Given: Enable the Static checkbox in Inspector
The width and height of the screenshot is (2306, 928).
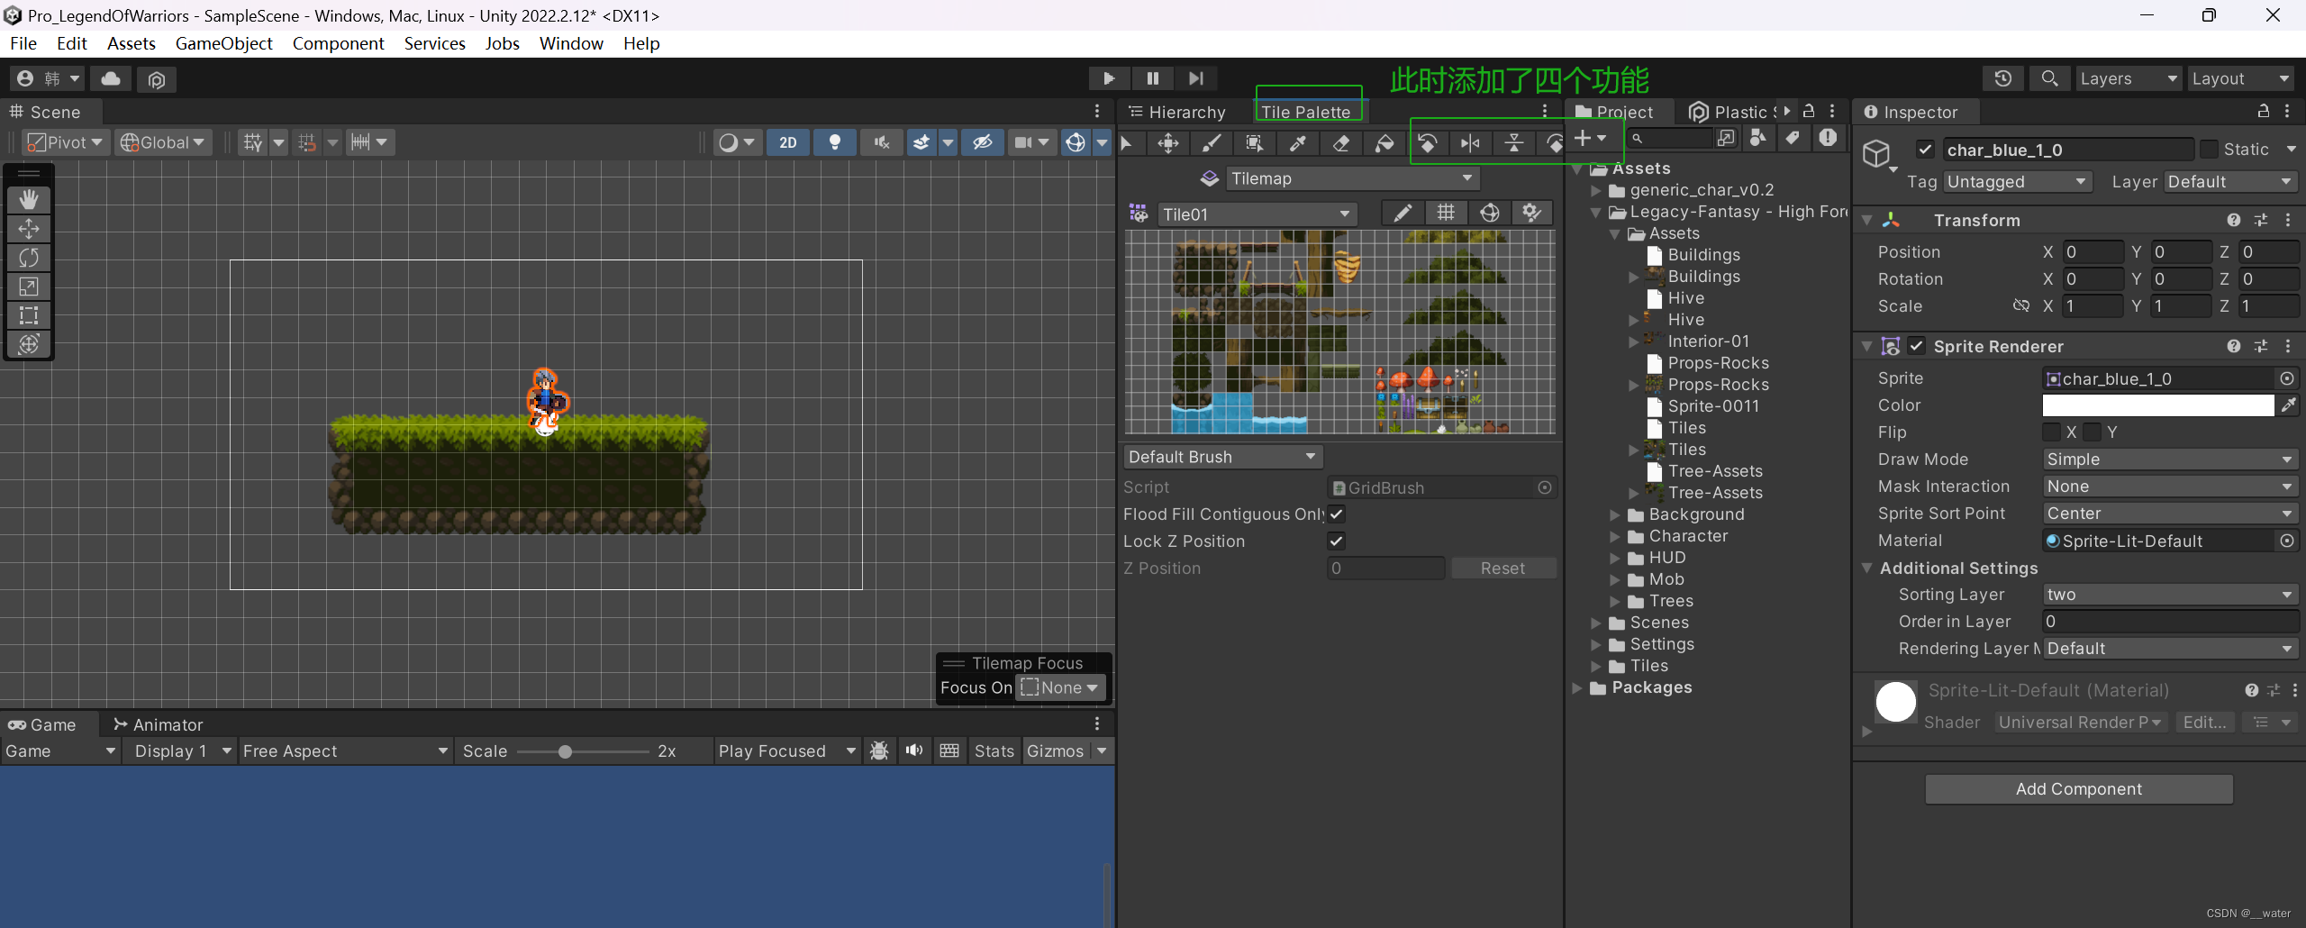Looking at the screenshot, I should pos(2209,150).
